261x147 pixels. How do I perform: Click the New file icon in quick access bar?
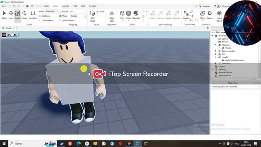(15, 6)
